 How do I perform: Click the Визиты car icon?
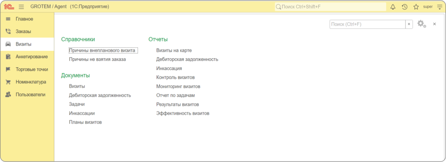[x=8, y=44]
